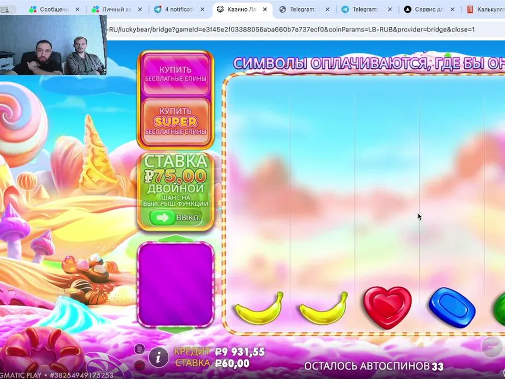Close the Личный кабинет tab
The height and width of the screenshot is (379, 505).
click(x=140, y=9)
